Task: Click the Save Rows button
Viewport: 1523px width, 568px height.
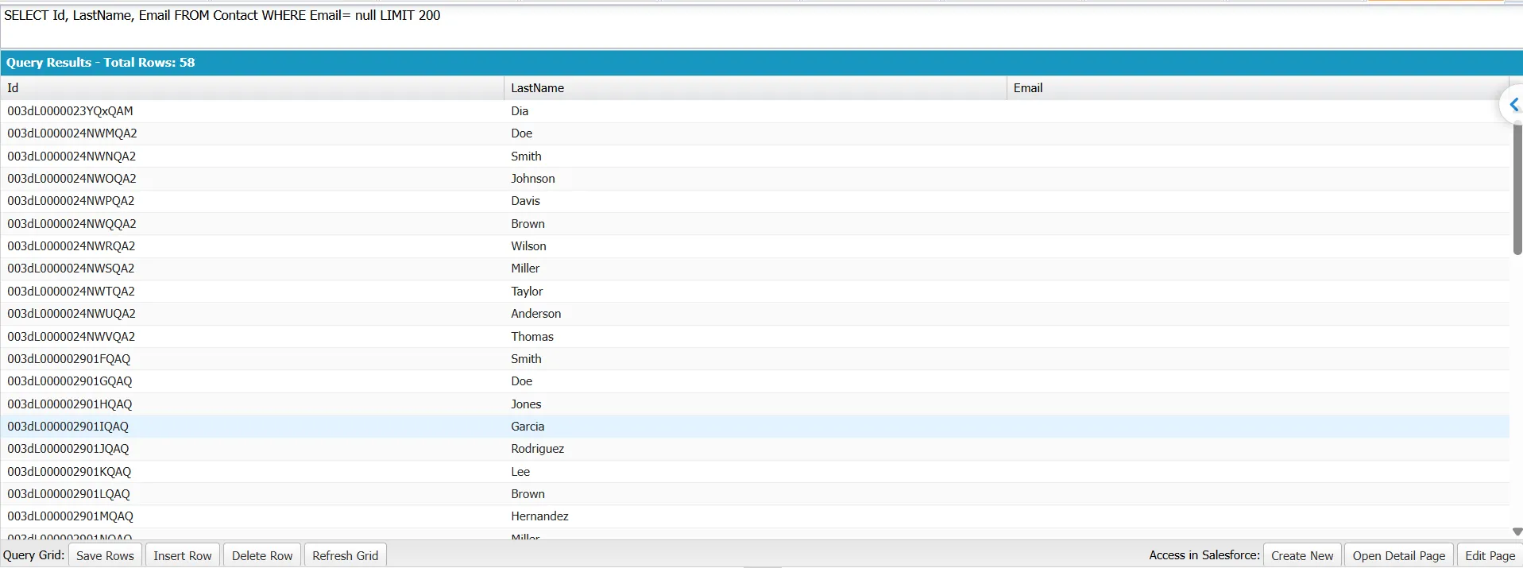Action: tap(105, 555)
